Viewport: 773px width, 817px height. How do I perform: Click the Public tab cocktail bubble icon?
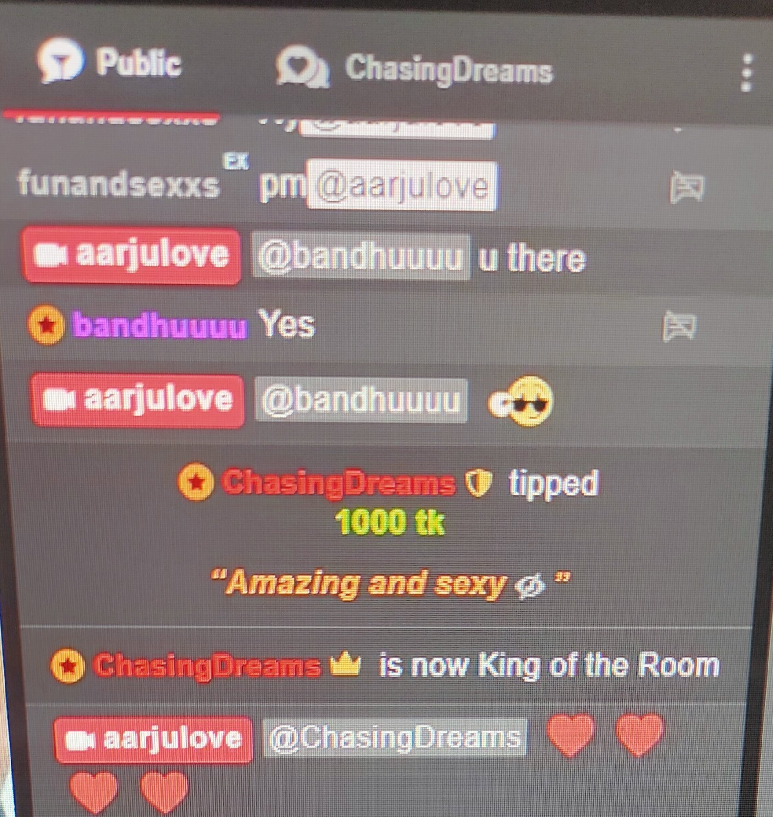click(60, 60)
